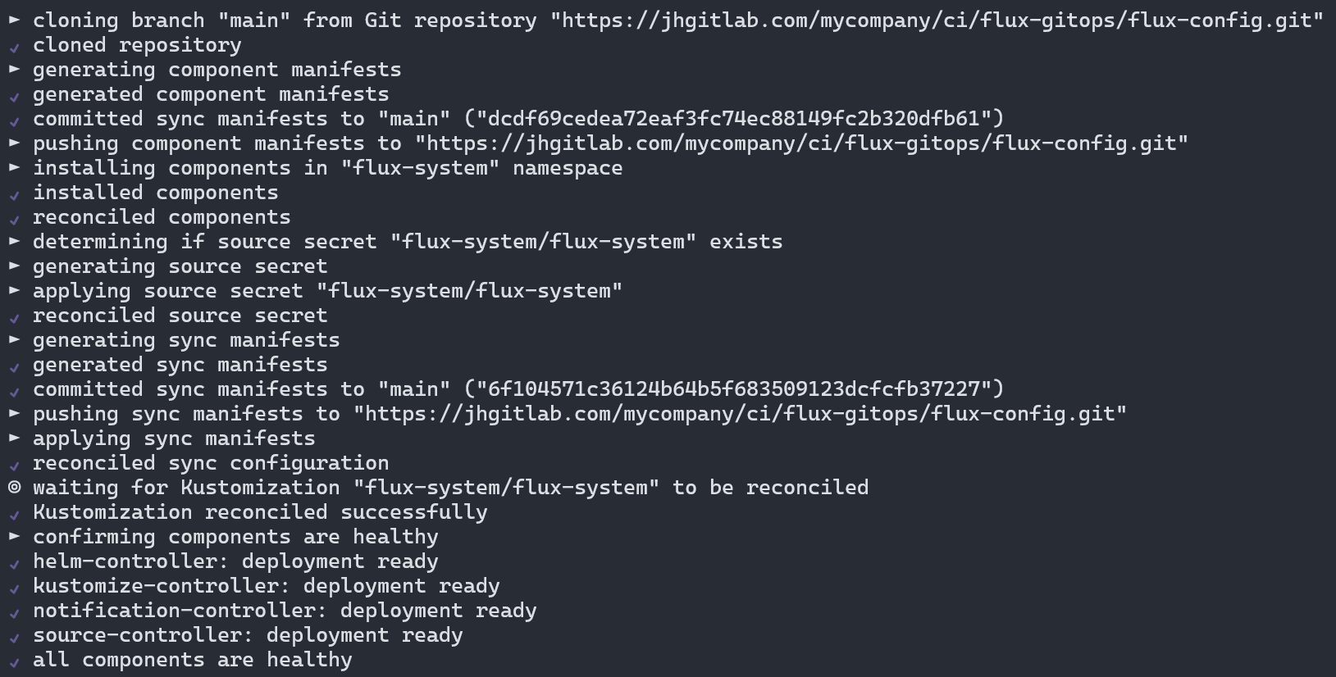Click the "notification-controller: deployment ready" text
Viewport: 1336px width, 677px height.
[x=285, y=611]
